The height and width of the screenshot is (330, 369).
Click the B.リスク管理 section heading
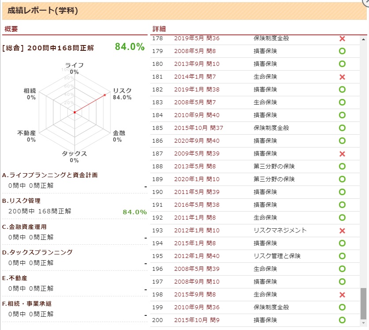click(21, 201)
